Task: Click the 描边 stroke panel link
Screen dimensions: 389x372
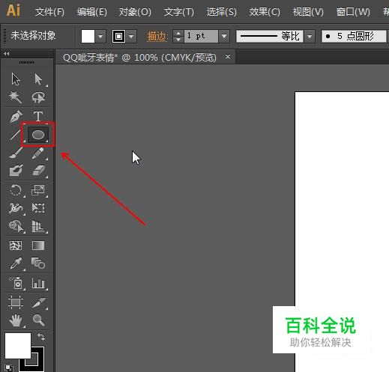Action: point(157,37)
